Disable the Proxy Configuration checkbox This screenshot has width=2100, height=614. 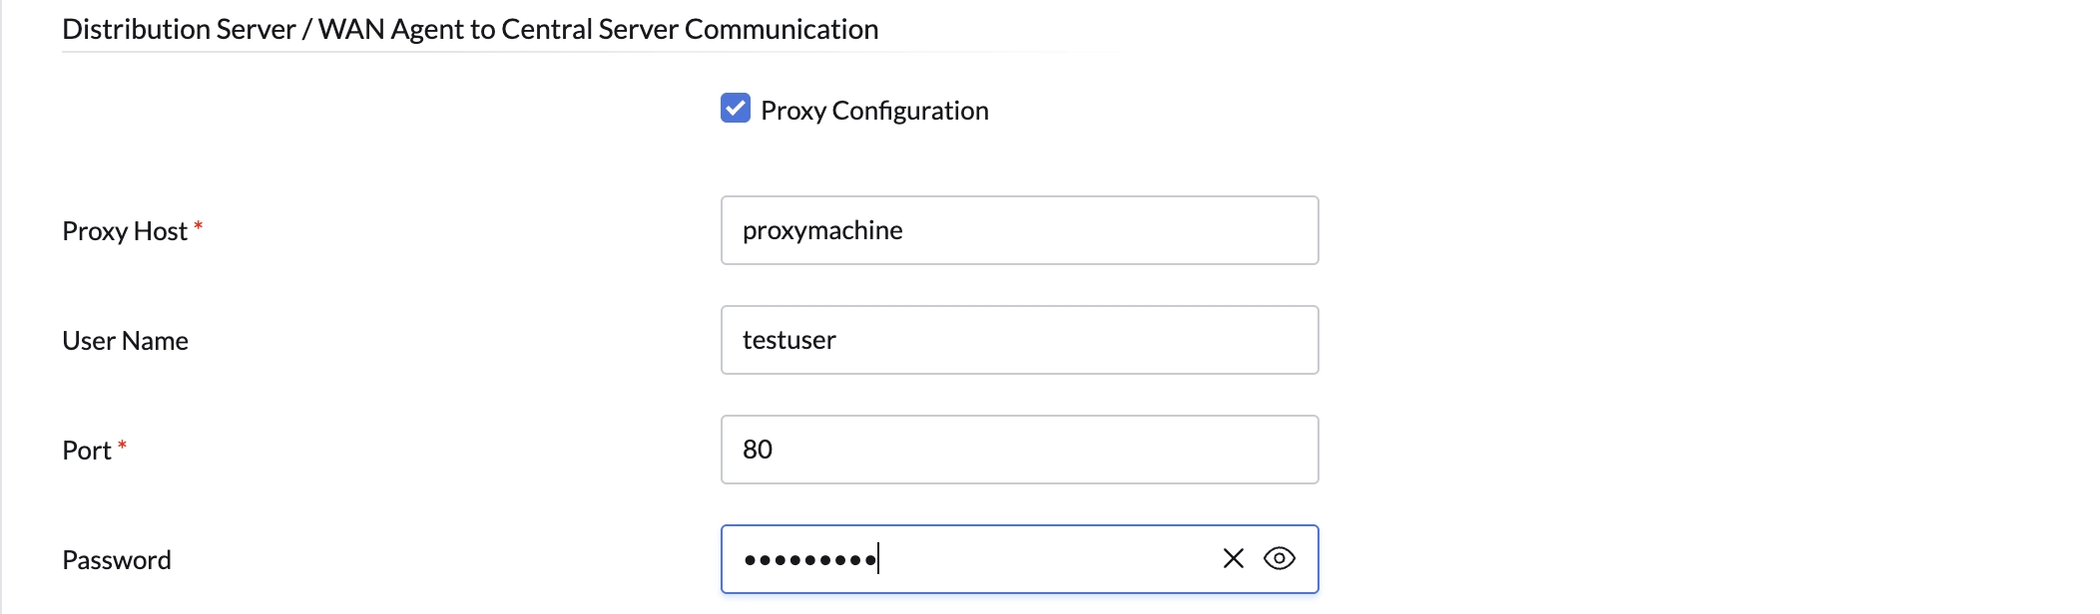tap(736, 110)
